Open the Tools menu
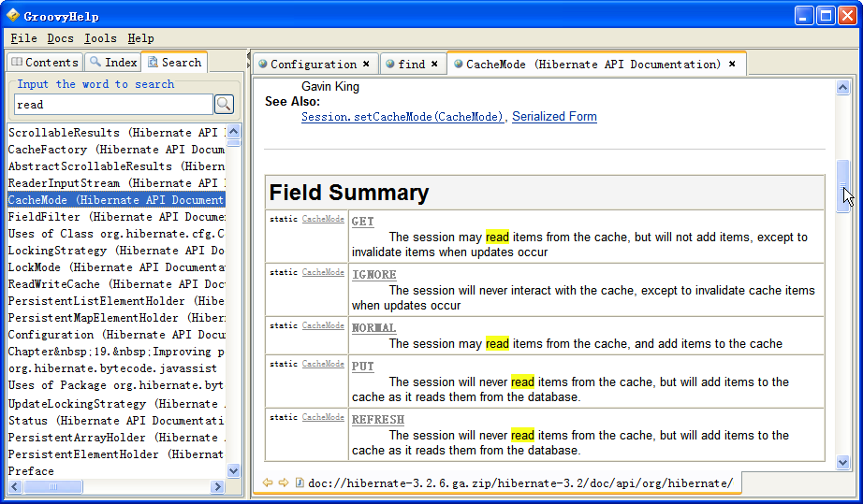This screenshot has width=863, height=504. tap(100, 38)
